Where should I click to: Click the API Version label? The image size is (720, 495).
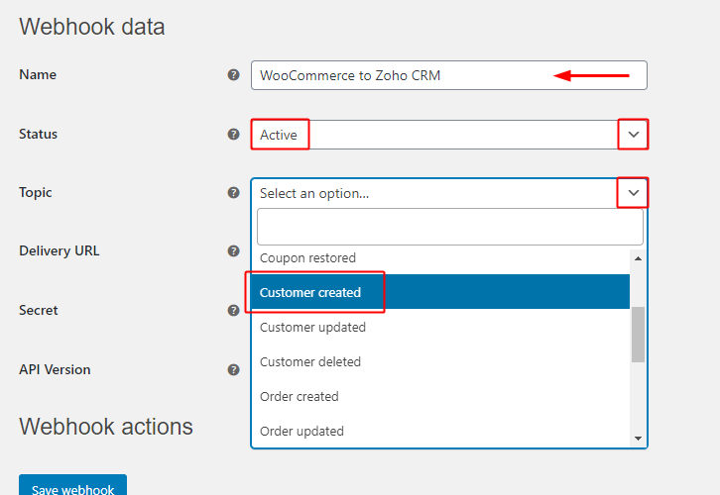(55, 369)
